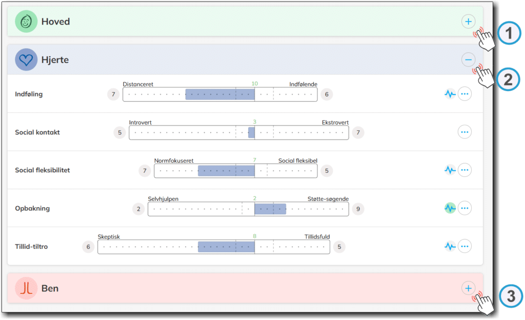Click the Hjerte heart icon
Image resolution: width=525 pixels, height=320 pixels.
click(x=26, y=60)
